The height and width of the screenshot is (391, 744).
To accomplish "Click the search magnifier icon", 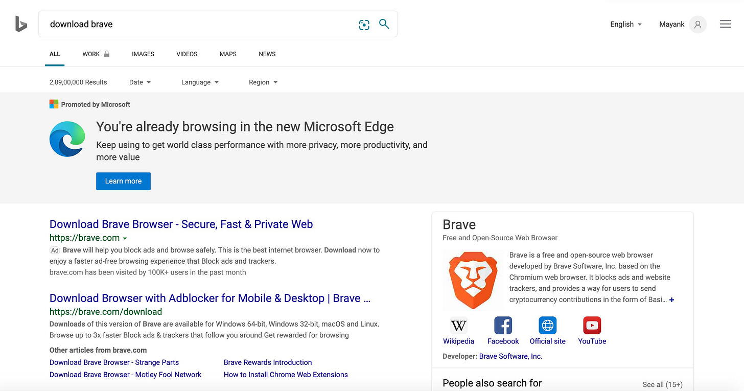I will click(x=384, y=24).
